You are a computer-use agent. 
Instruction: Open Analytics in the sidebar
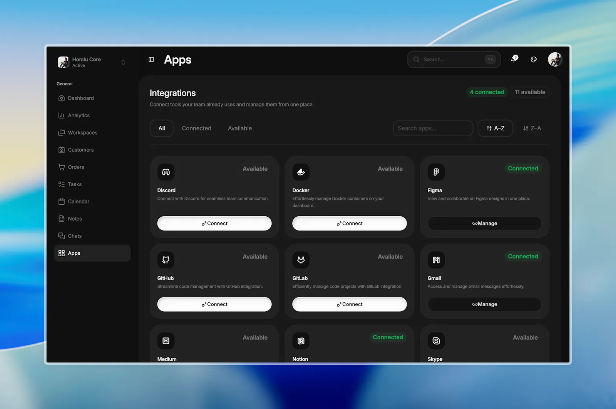point(92,115)
